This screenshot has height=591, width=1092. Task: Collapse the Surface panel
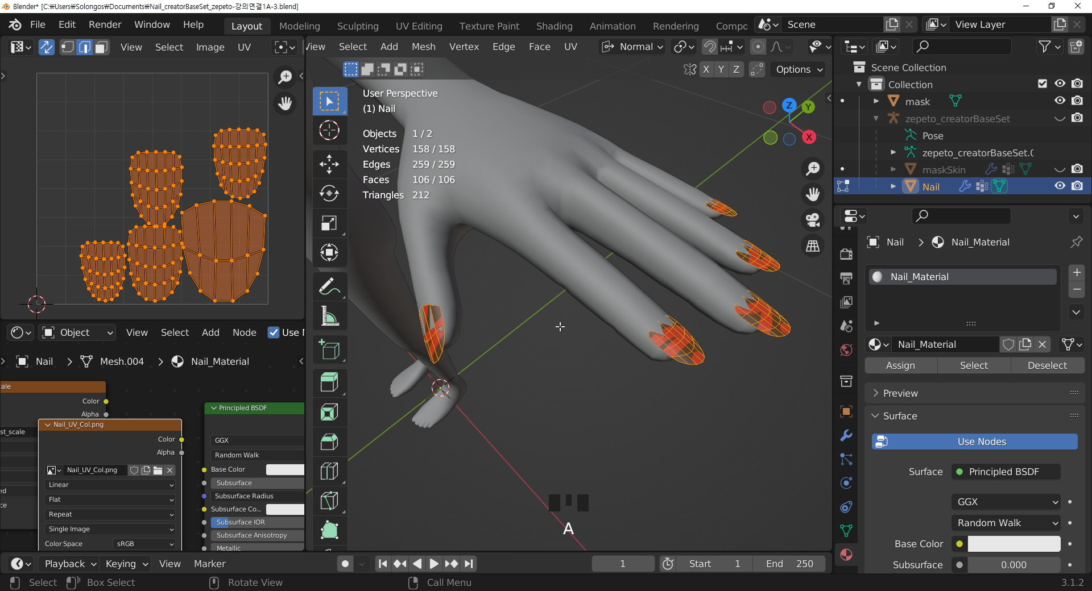click(875, 416)
